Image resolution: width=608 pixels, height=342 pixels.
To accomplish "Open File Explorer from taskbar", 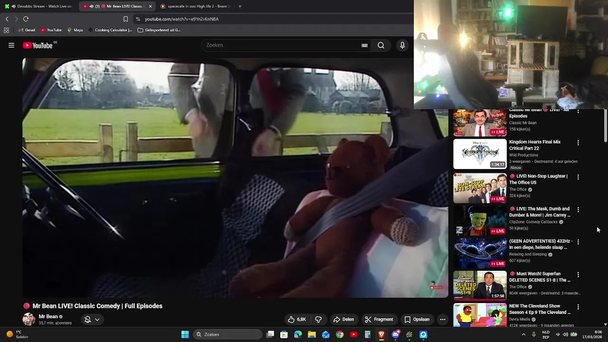I will tap(312, 334).
